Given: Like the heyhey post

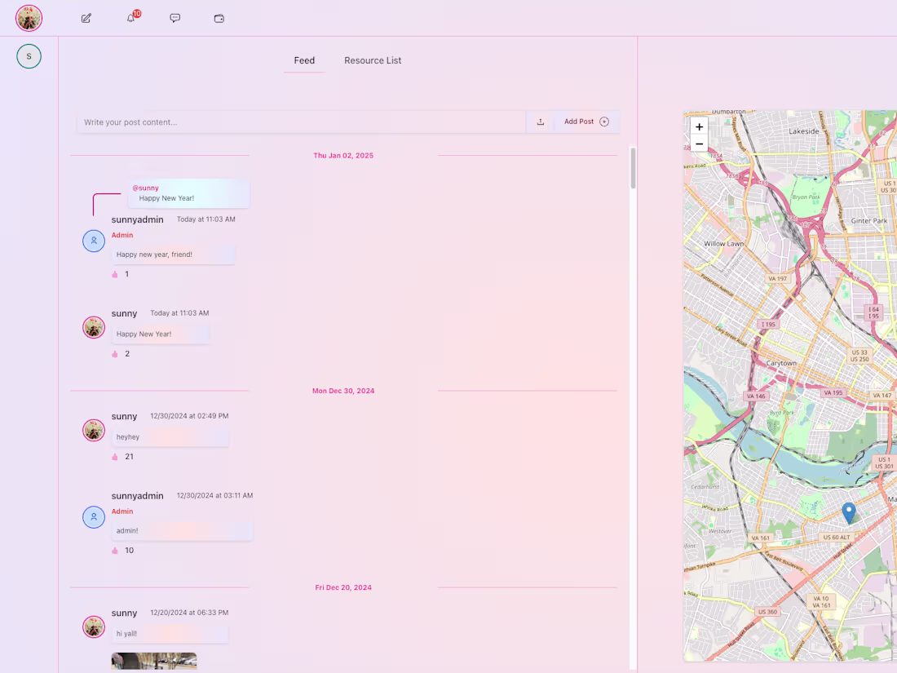Looking at the screenshot, I should click(x=115, y=457).
